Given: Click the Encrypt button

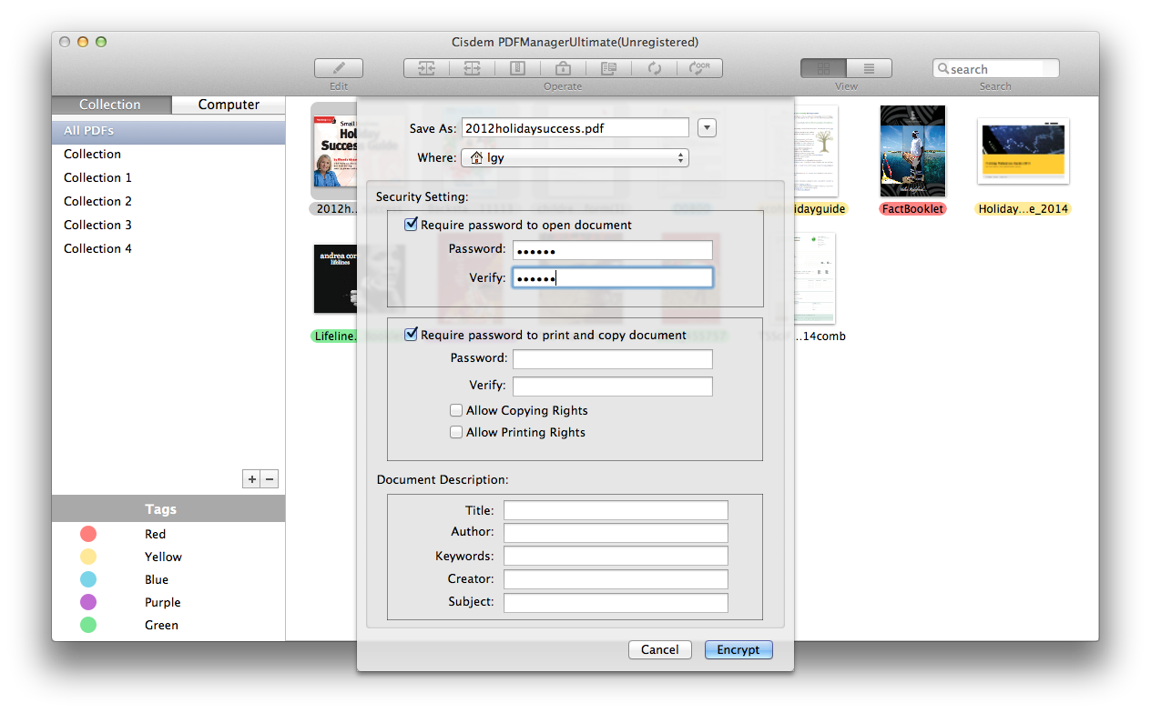Looking at the screenshot, I should [x=738, y=649].
